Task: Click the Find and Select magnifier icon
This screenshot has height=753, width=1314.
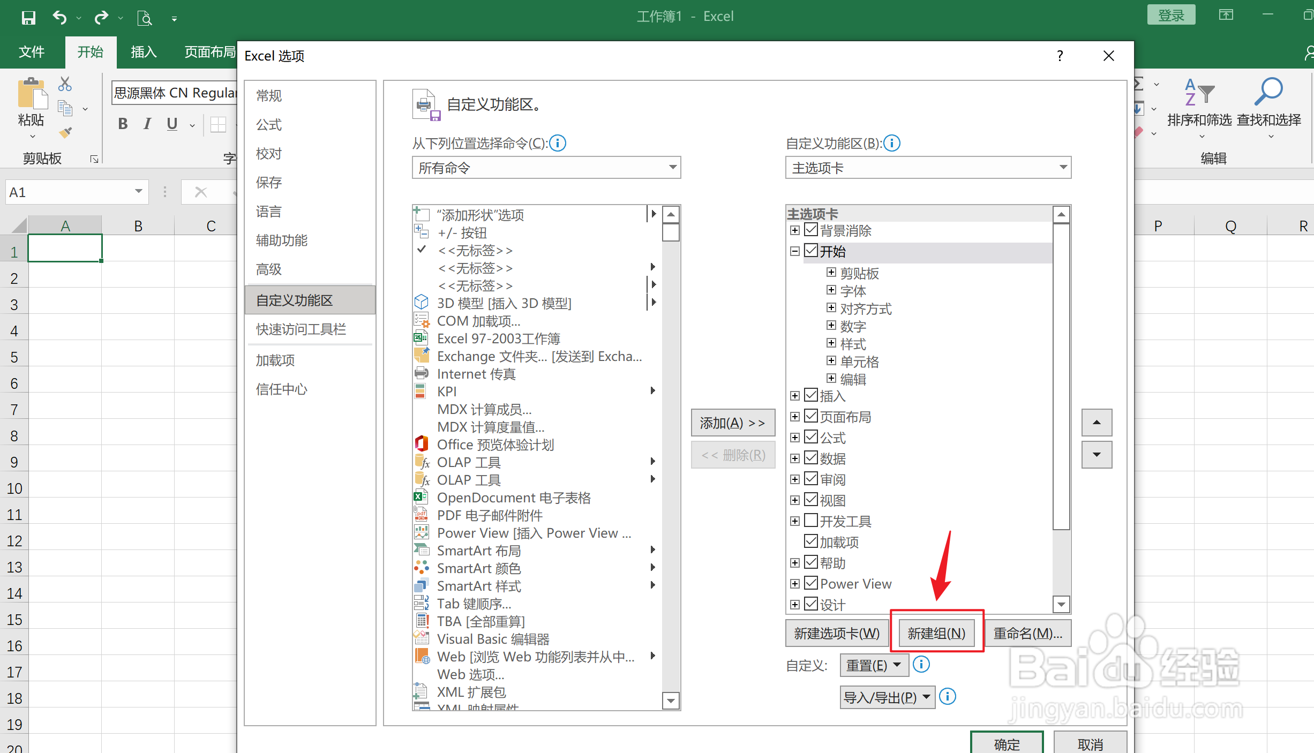Action: (1268, 92)
